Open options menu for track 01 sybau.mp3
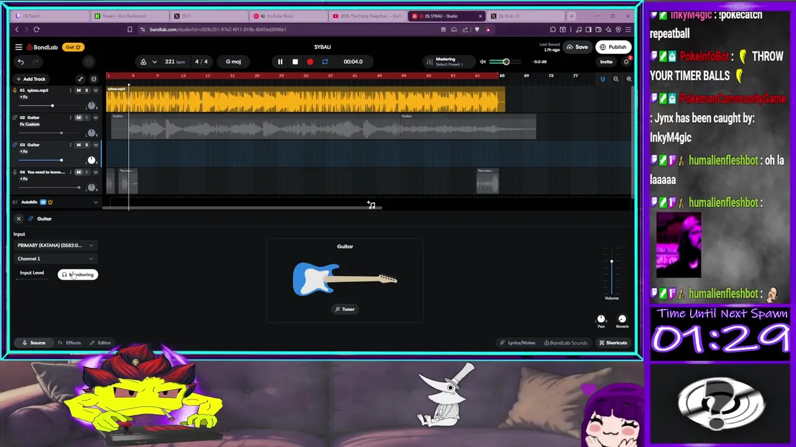This screenshot has width=796, height=447. click(x=70, y=91)
